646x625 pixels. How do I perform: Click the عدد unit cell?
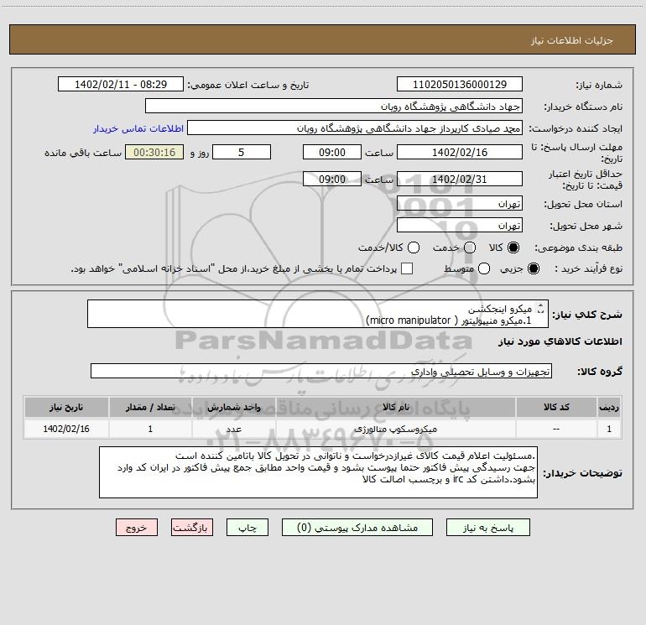[233, 429]
